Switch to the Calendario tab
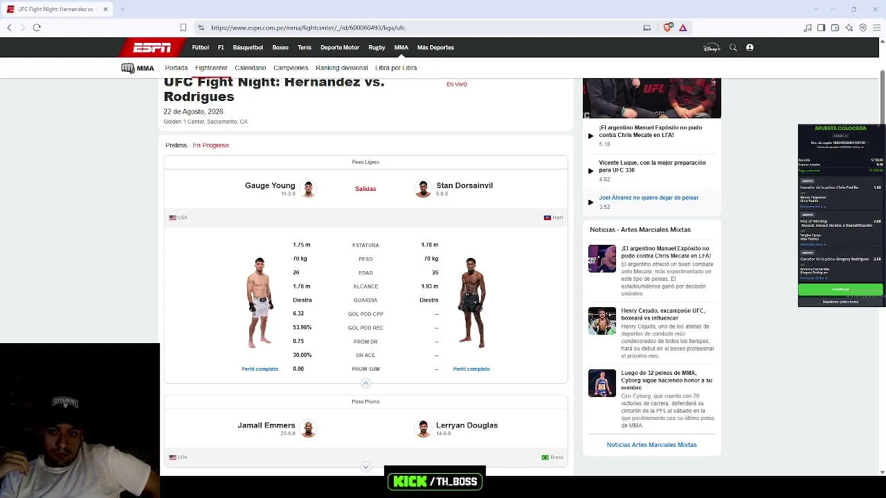Image resolution: width=886 pixels, height=498 pixels. (x=251, y=68)
